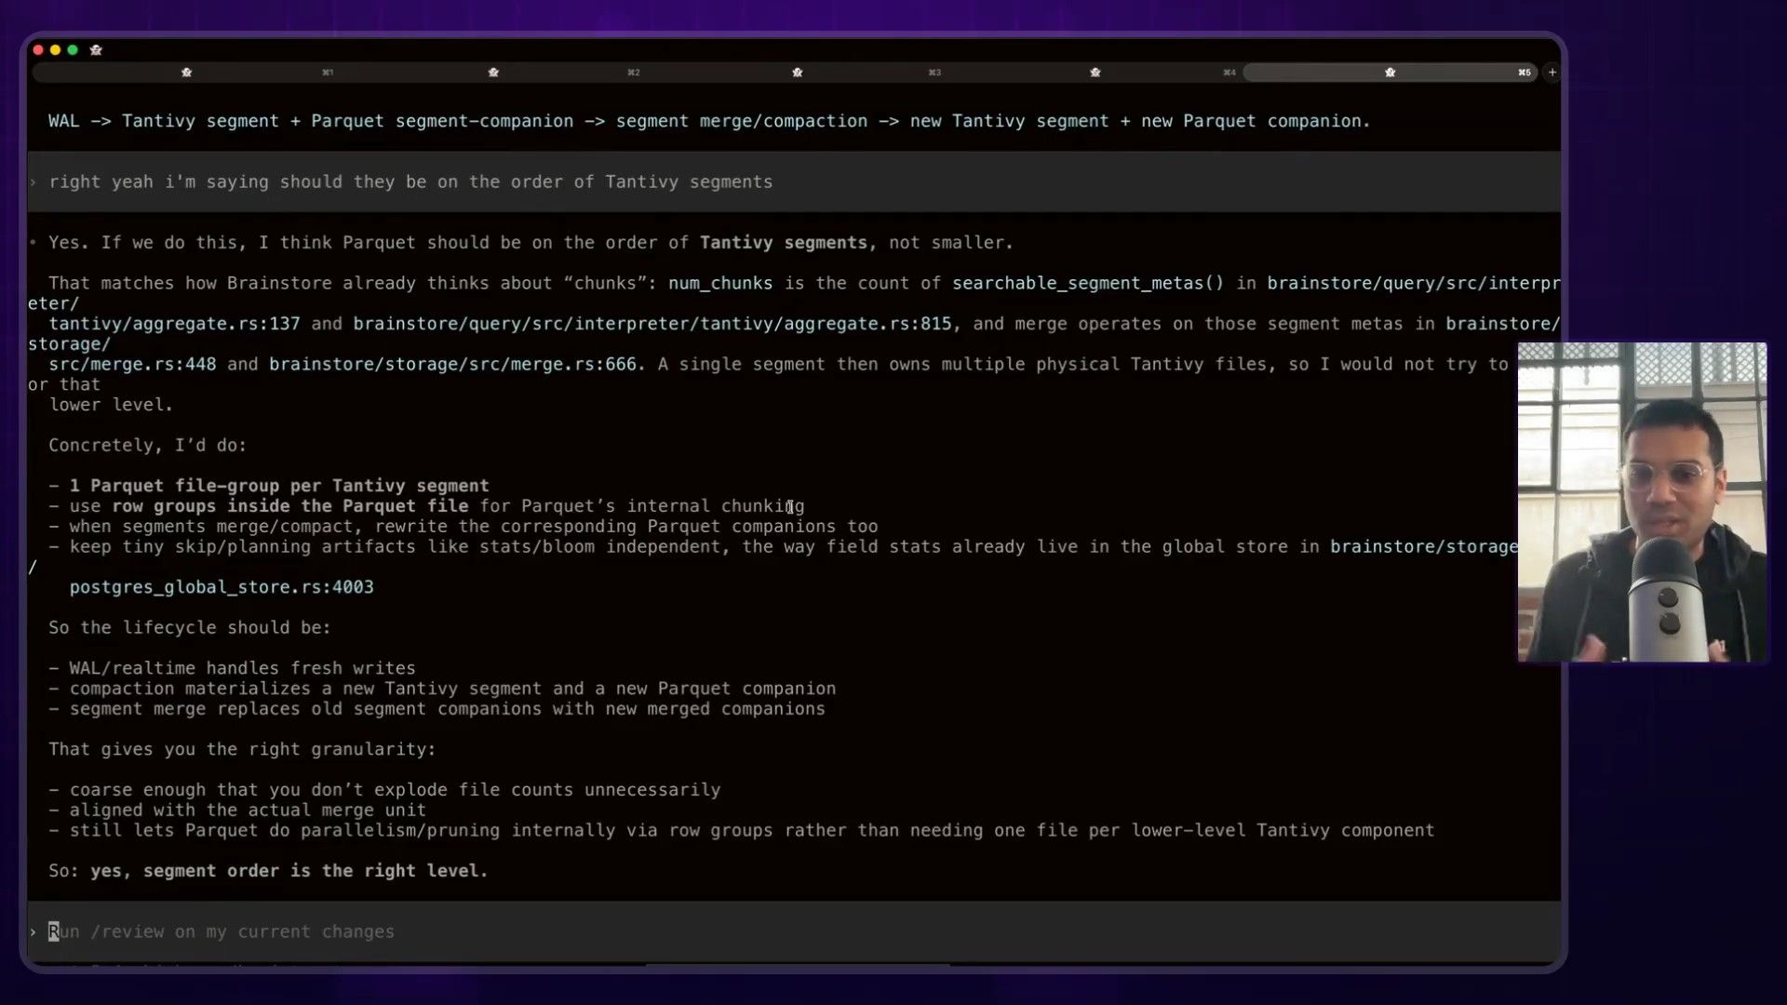Click the line 'WAL/realtime handles fresh writes'
The height and width of the screenshot is (1005, 1787).
pyautogui.click(x=232, y=668)
